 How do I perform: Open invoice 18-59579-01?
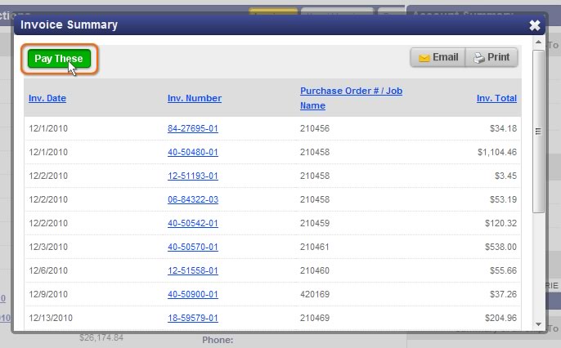(193, 318)
